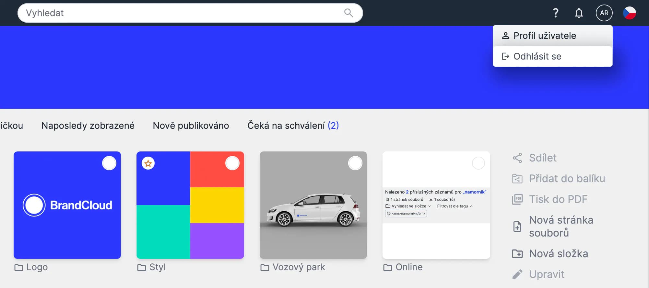This screenshot has height=288, width=649.
Task: Select the Styl folder checkbox circle
Action: click(232, 163)
